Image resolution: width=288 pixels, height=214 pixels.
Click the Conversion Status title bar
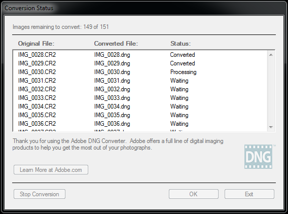[144, 8]
